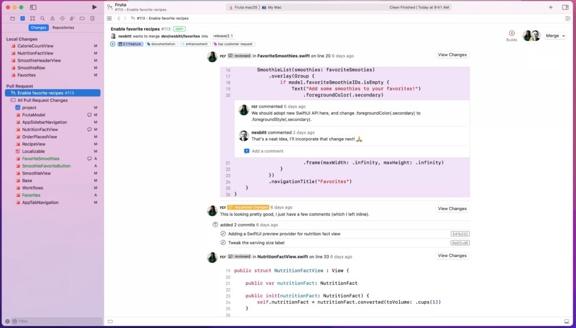
Task: View Changes for NutritionFactView.swift review
Action: point(452,256)
